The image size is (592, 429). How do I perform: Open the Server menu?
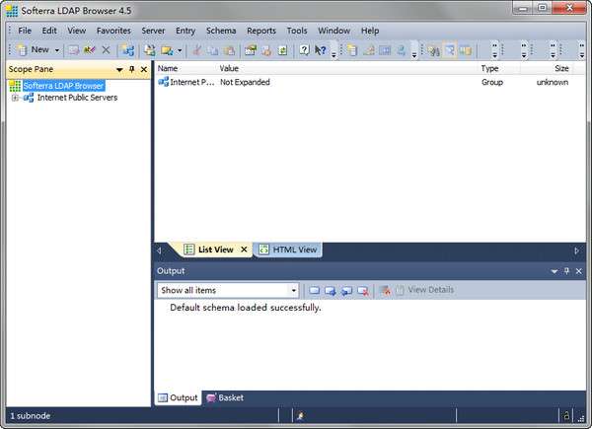click(x=153, y=31)
